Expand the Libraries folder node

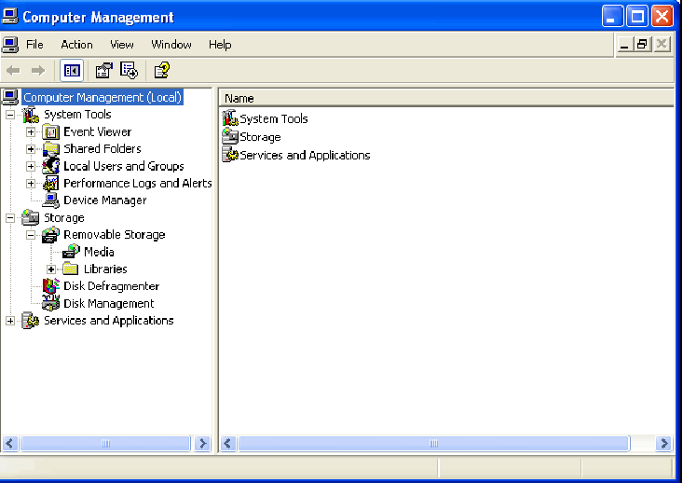(x=51, y=269)
